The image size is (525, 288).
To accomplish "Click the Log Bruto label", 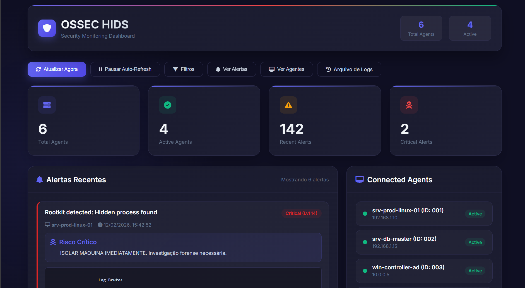I will click(110, 280).
